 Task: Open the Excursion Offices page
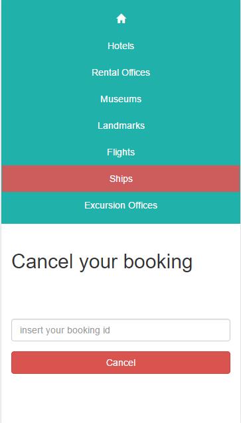121,205
